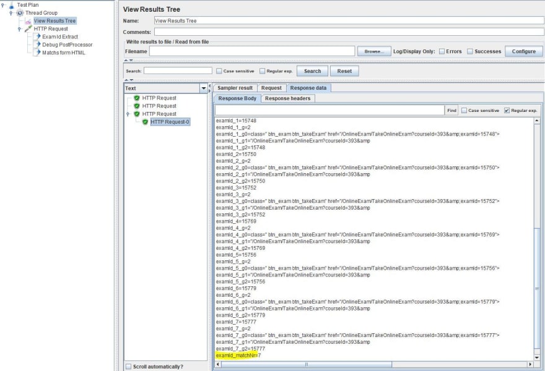
Task: Click the View Results Tree listener icon
Action: click(x=28, y=21)
